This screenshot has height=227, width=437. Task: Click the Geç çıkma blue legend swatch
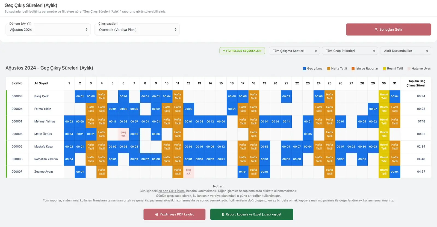[304, 69]
